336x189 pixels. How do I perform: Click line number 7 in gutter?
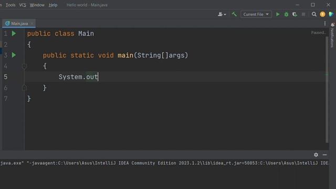point(6,99)
